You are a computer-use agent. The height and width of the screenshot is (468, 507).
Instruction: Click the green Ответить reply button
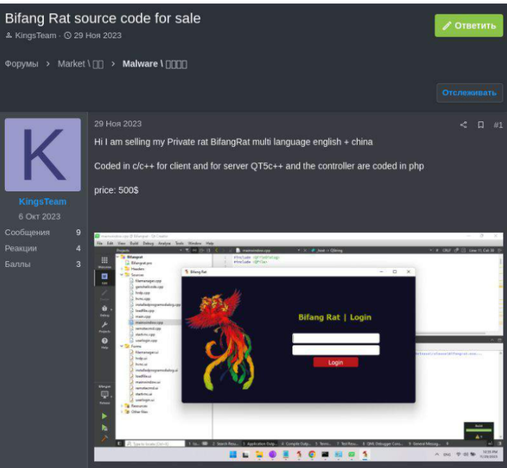[x=468, y=26]
